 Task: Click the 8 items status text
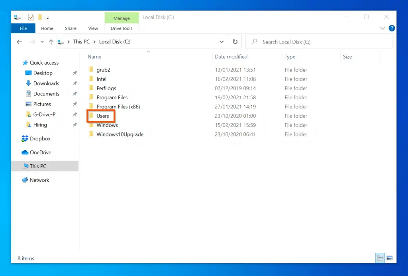click(26, 258)
